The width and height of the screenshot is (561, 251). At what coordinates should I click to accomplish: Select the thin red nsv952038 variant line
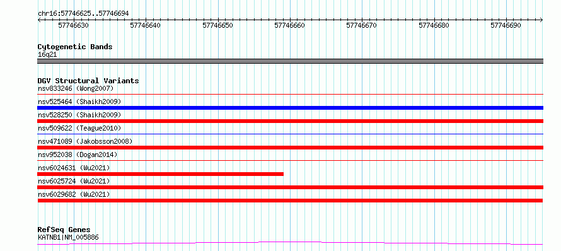[x=290, y=160]
